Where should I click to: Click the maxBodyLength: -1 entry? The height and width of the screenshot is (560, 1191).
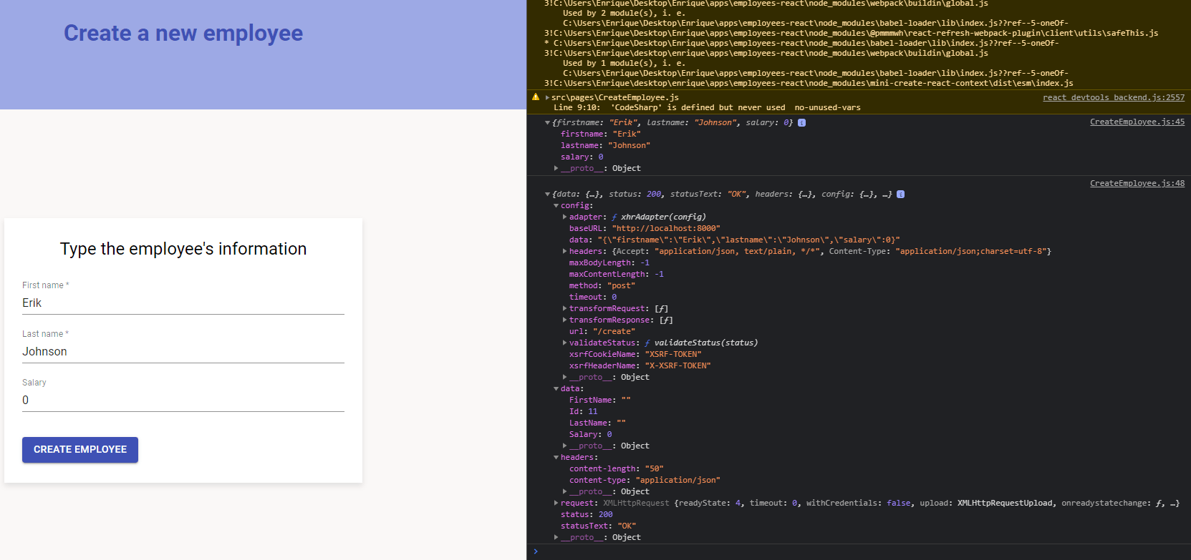click(609, 263)
